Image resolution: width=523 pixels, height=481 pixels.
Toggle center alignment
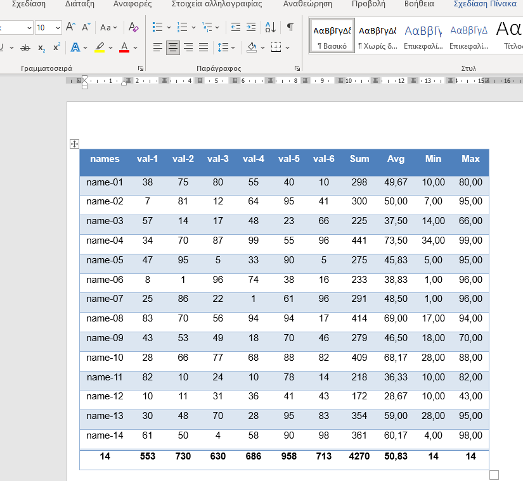tap(173, 47)
